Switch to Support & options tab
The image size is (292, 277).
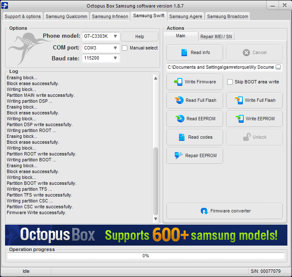tap(23, 16)
